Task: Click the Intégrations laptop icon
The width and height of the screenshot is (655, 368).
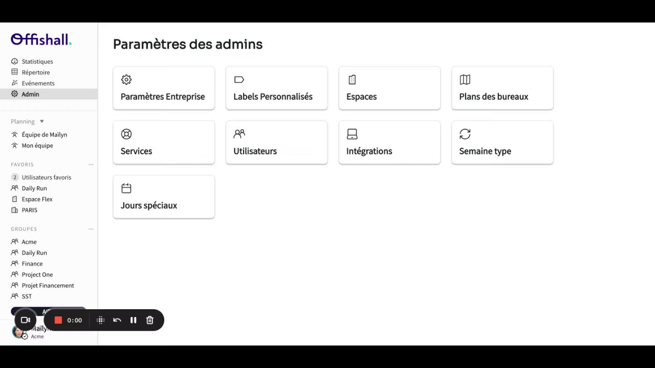Action: [x=352, y=134]
